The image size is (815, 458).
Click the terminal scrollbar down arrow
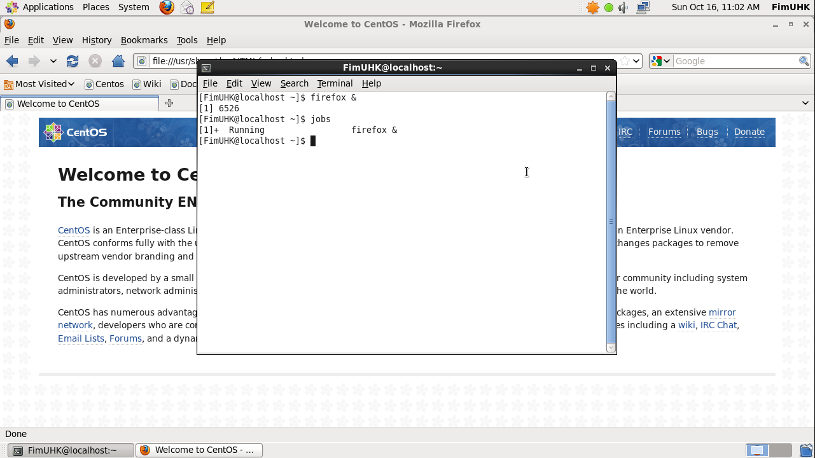611,347
